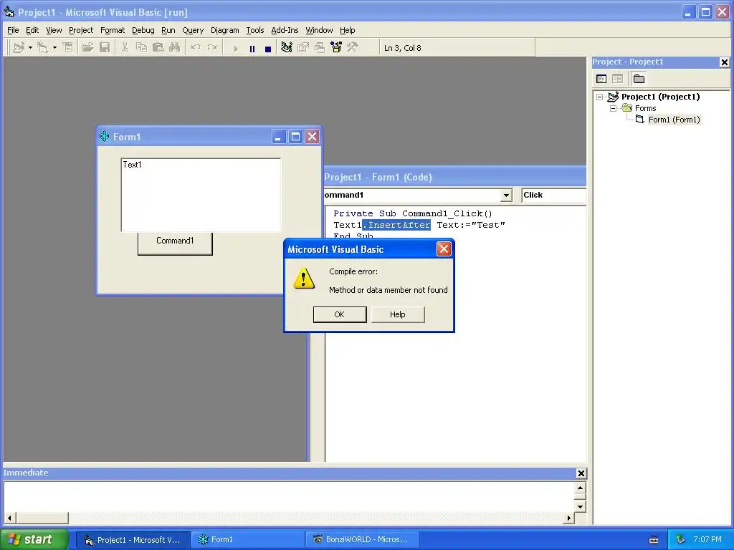Select the Forms folder in project tree
Viewport: 734px width, 550px height.
(646, 109)
